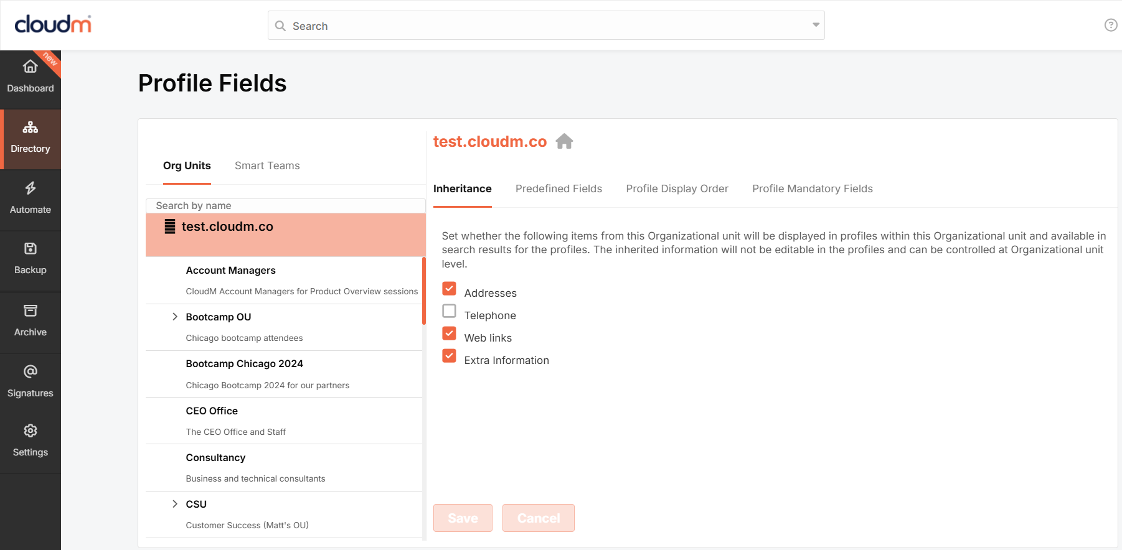Screen dimensions: 1122x550
Task: Switch to the Org Units tab
Action: coord(187,165)
